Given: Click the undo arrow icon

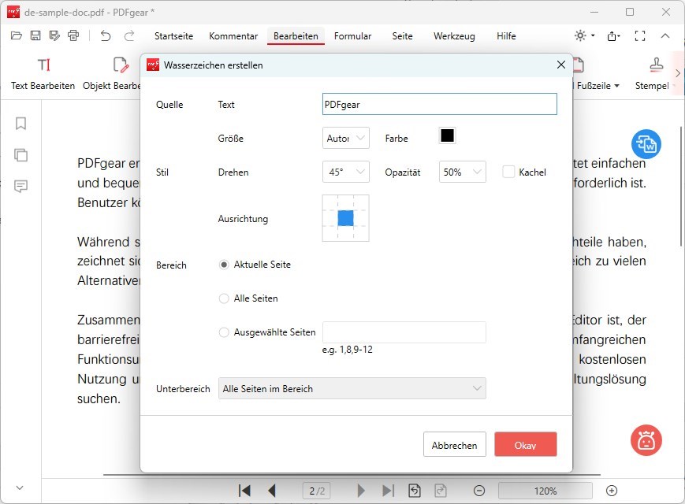Looking at the screenshot, I should tap(106, 35).
